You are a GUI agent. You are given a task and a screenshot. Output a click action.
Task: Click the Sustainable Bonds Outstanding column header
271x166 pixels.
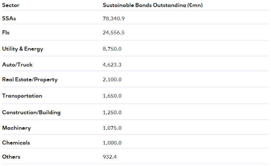(152, 5)
